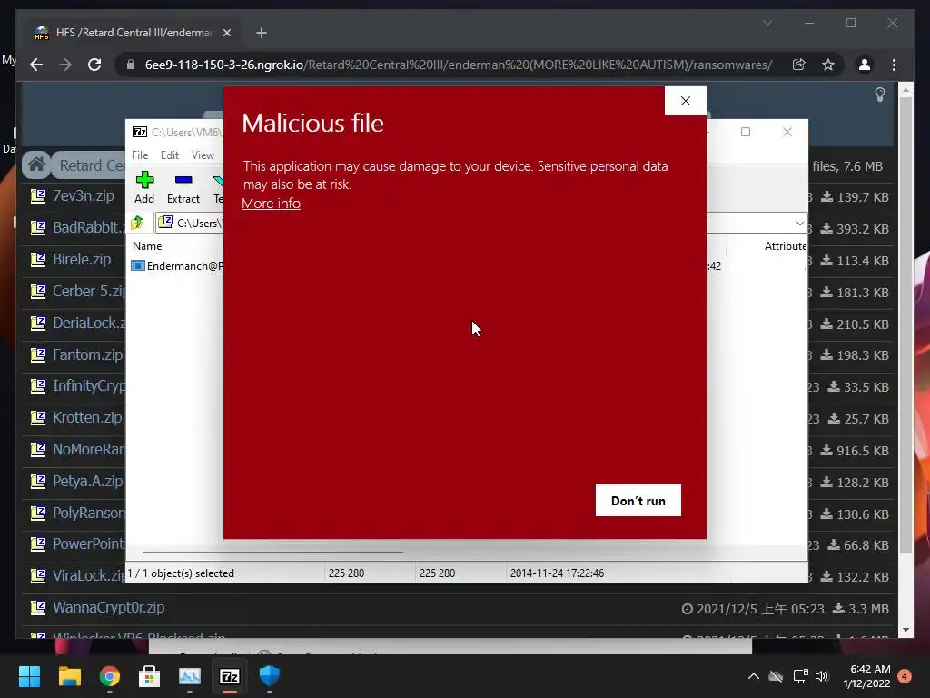Click the 916.5 KB file size
Image resolution: width=930 pixels, height=698 pixels.
pos(863,451)
